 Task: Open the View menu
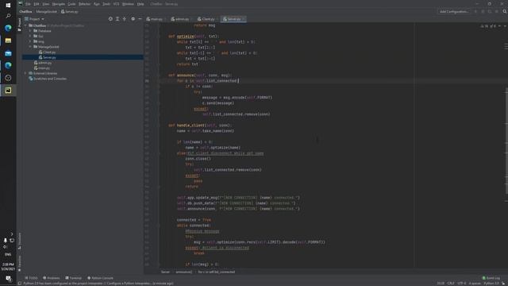coord(46,4)
